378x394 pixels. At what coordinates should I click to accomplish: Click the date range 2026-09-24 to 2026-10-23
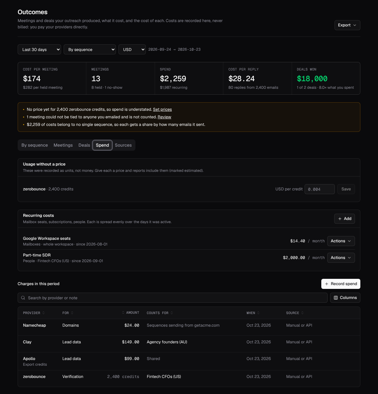click(175, 49)
